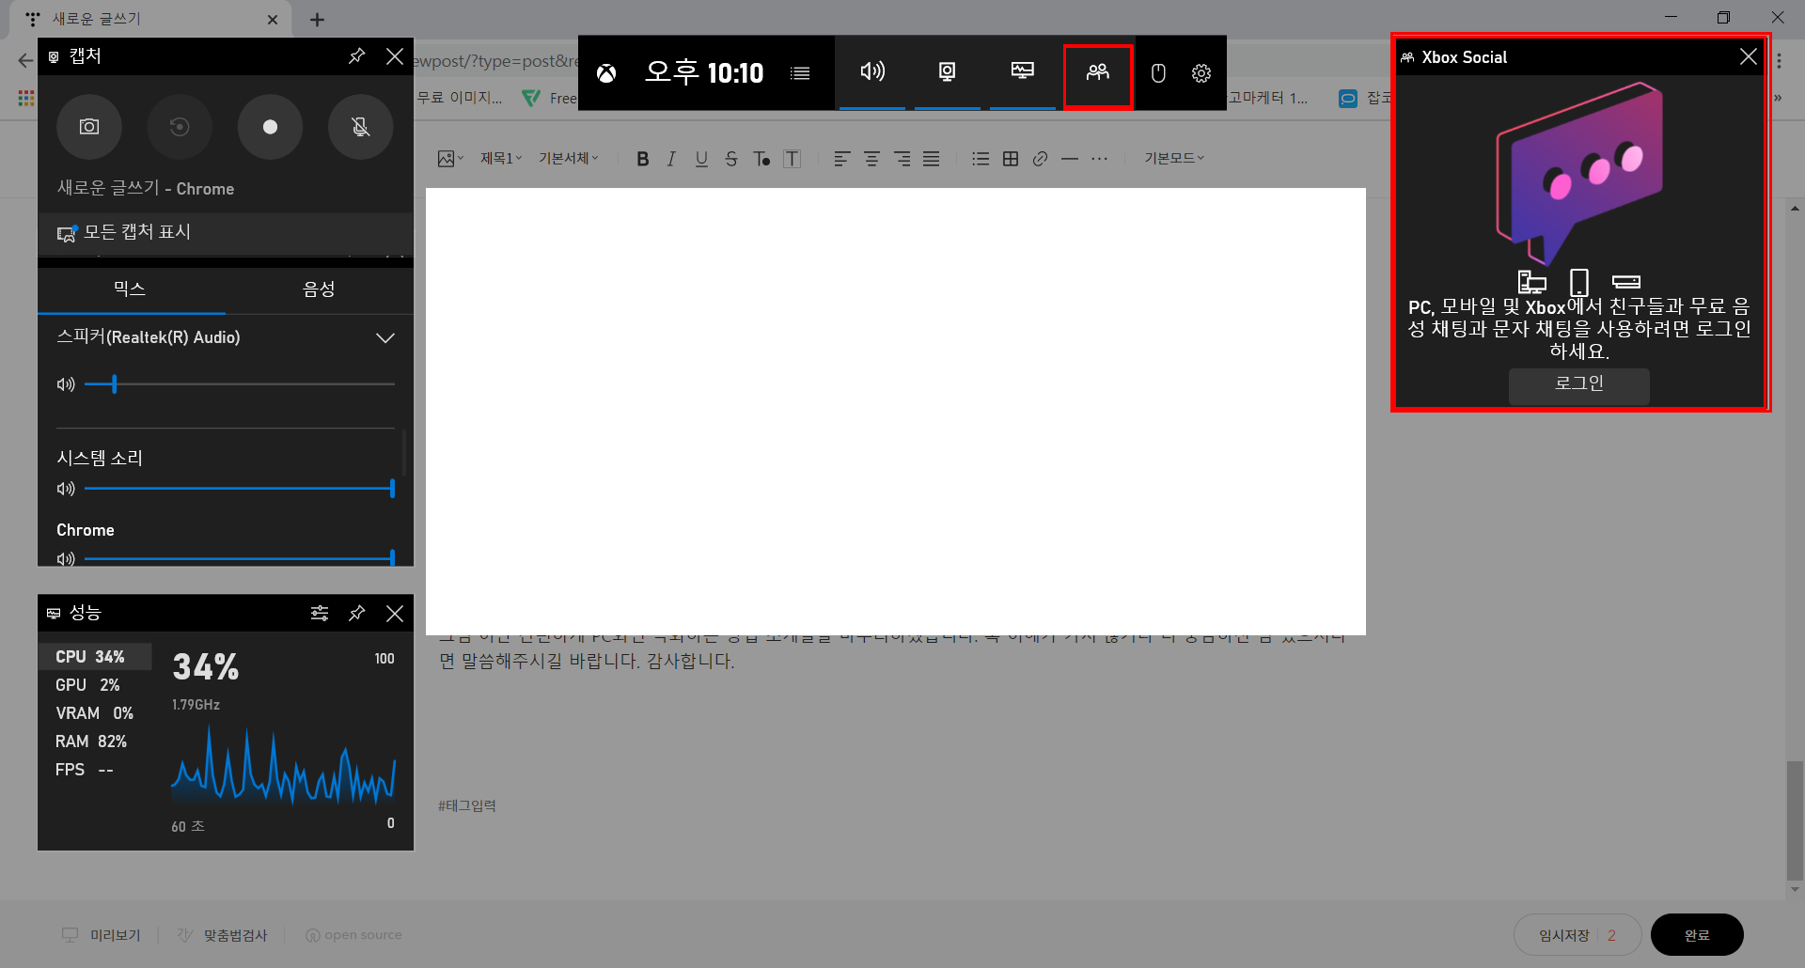Mute the speaker master volume icon
Viewport: 1805px width, 968px height.
click(66, 384)
